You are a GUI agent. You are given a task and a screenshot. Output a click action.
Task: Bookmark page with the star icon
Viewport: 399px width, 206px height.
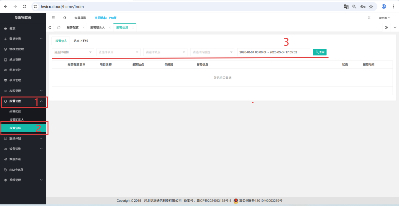(371, 7)
